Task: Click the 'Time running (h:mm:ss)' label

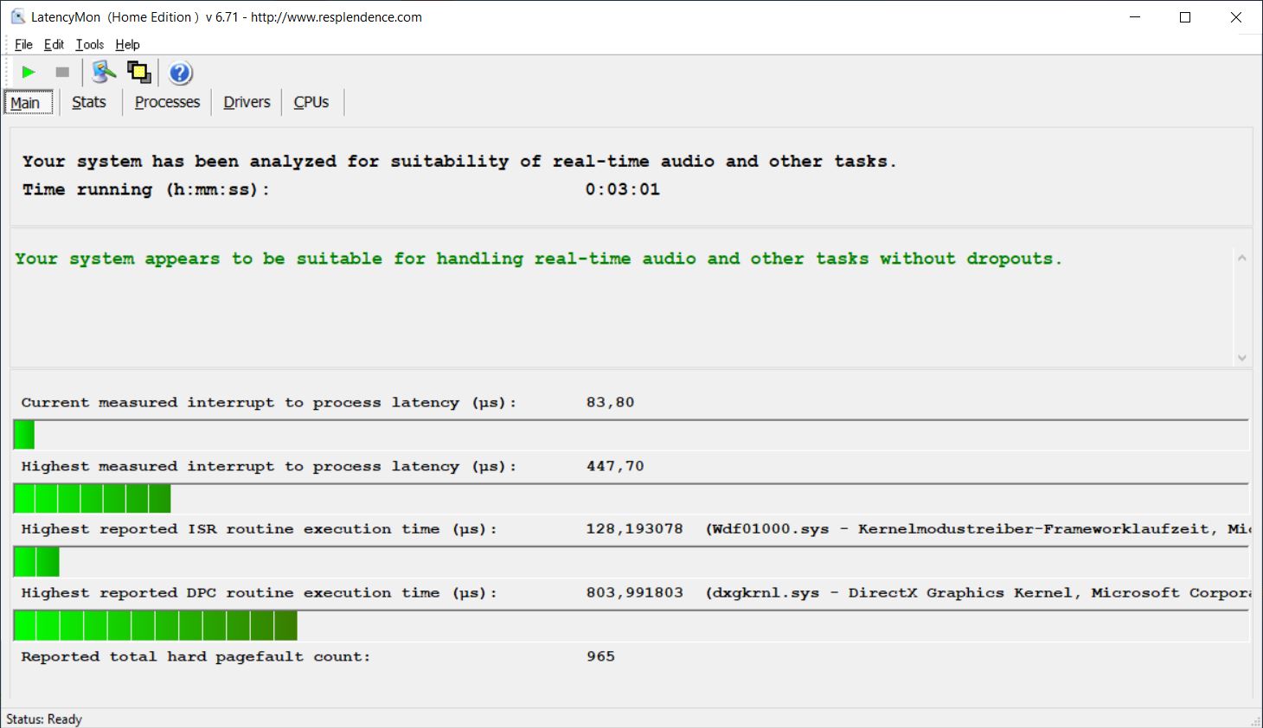Action: coord(145,189)
